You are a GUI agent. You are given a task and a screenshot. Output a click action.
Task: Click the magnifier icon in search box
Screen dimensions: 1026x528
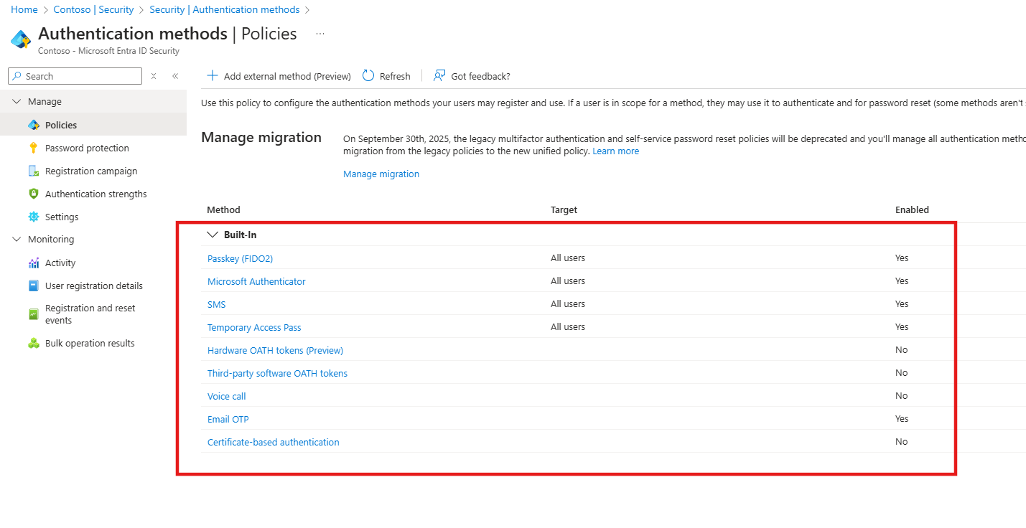pyautogui.click(x=17, y=76)
